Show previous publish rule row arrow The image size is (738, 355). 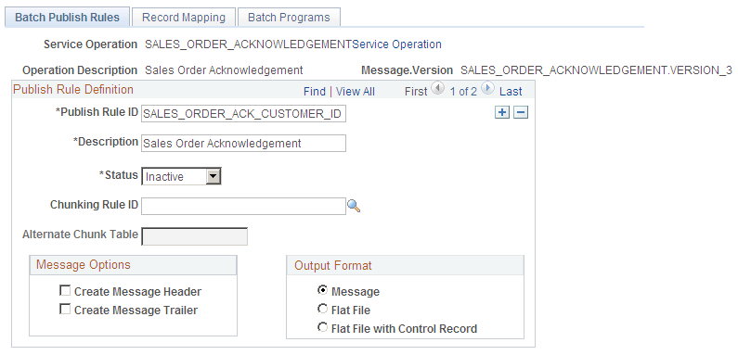(x=437, y=89)
